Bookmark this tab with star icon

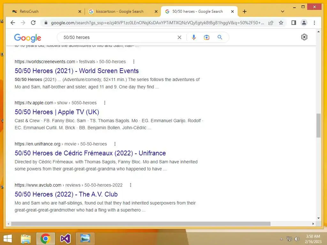281,23
